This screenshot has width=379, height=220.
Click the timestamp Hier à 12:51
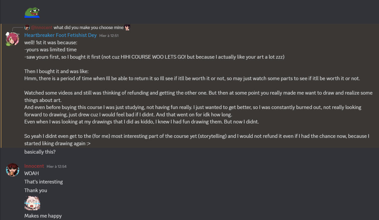[x=109, y=36]
